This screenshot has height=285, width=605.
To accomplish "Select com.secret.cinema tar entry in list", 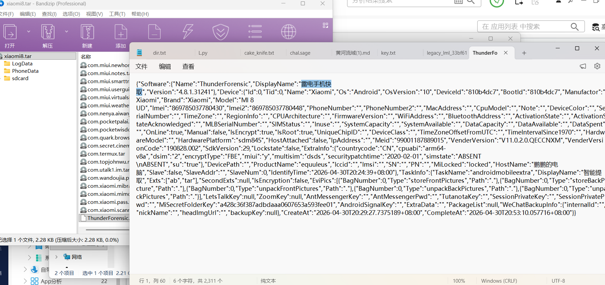I will coord(105,146).
